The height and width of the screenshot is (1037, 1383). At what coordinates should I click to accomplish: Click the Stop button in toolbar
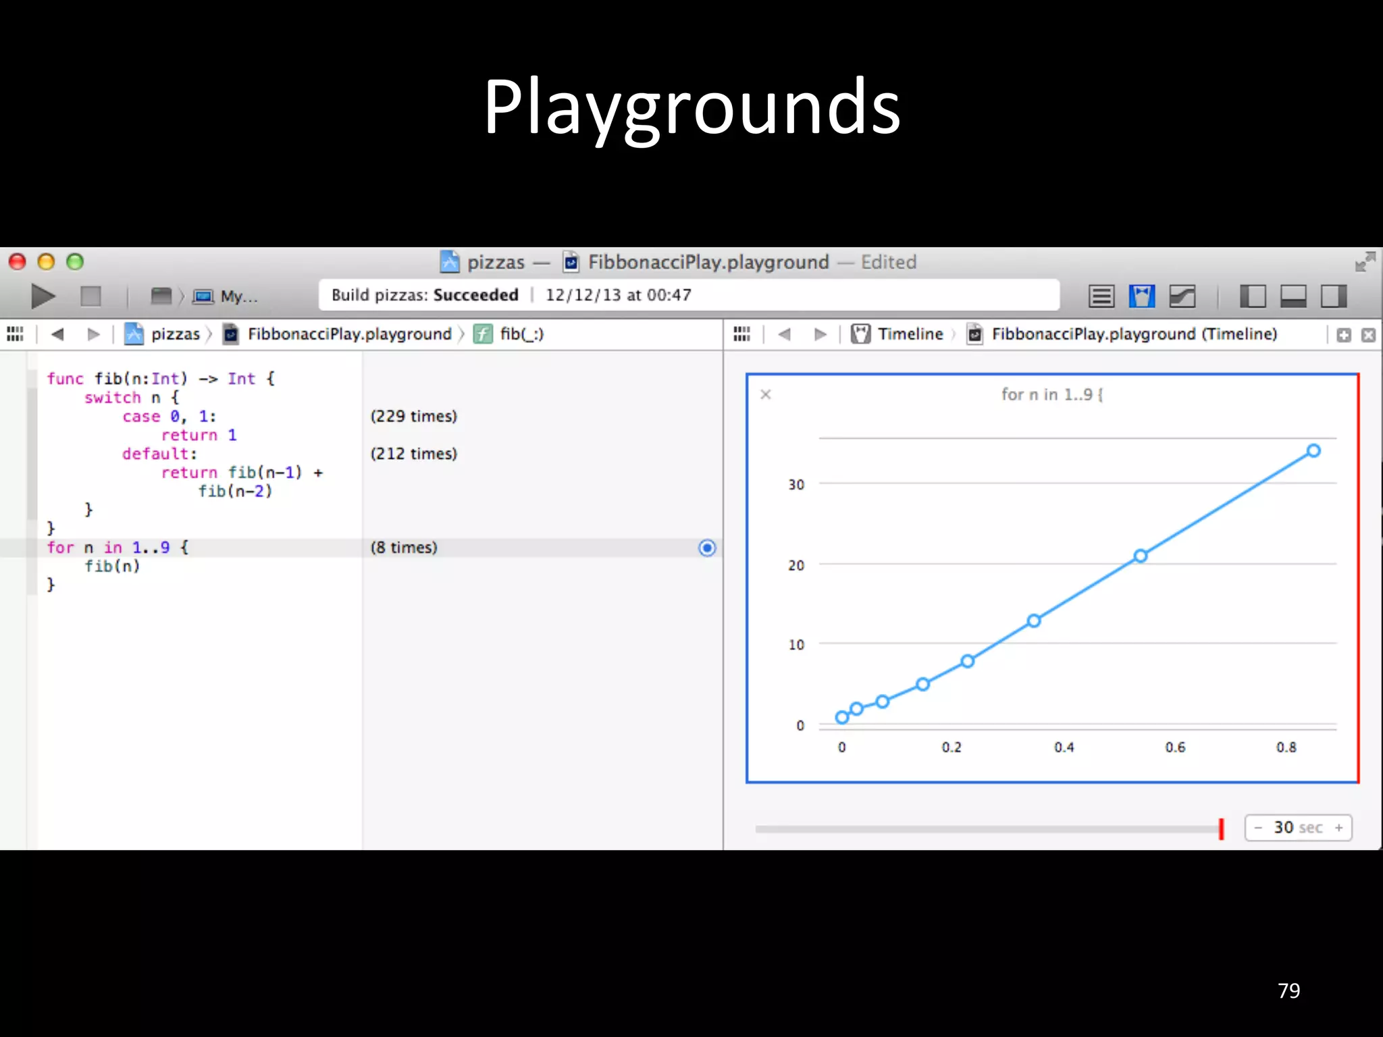[90, 296]
